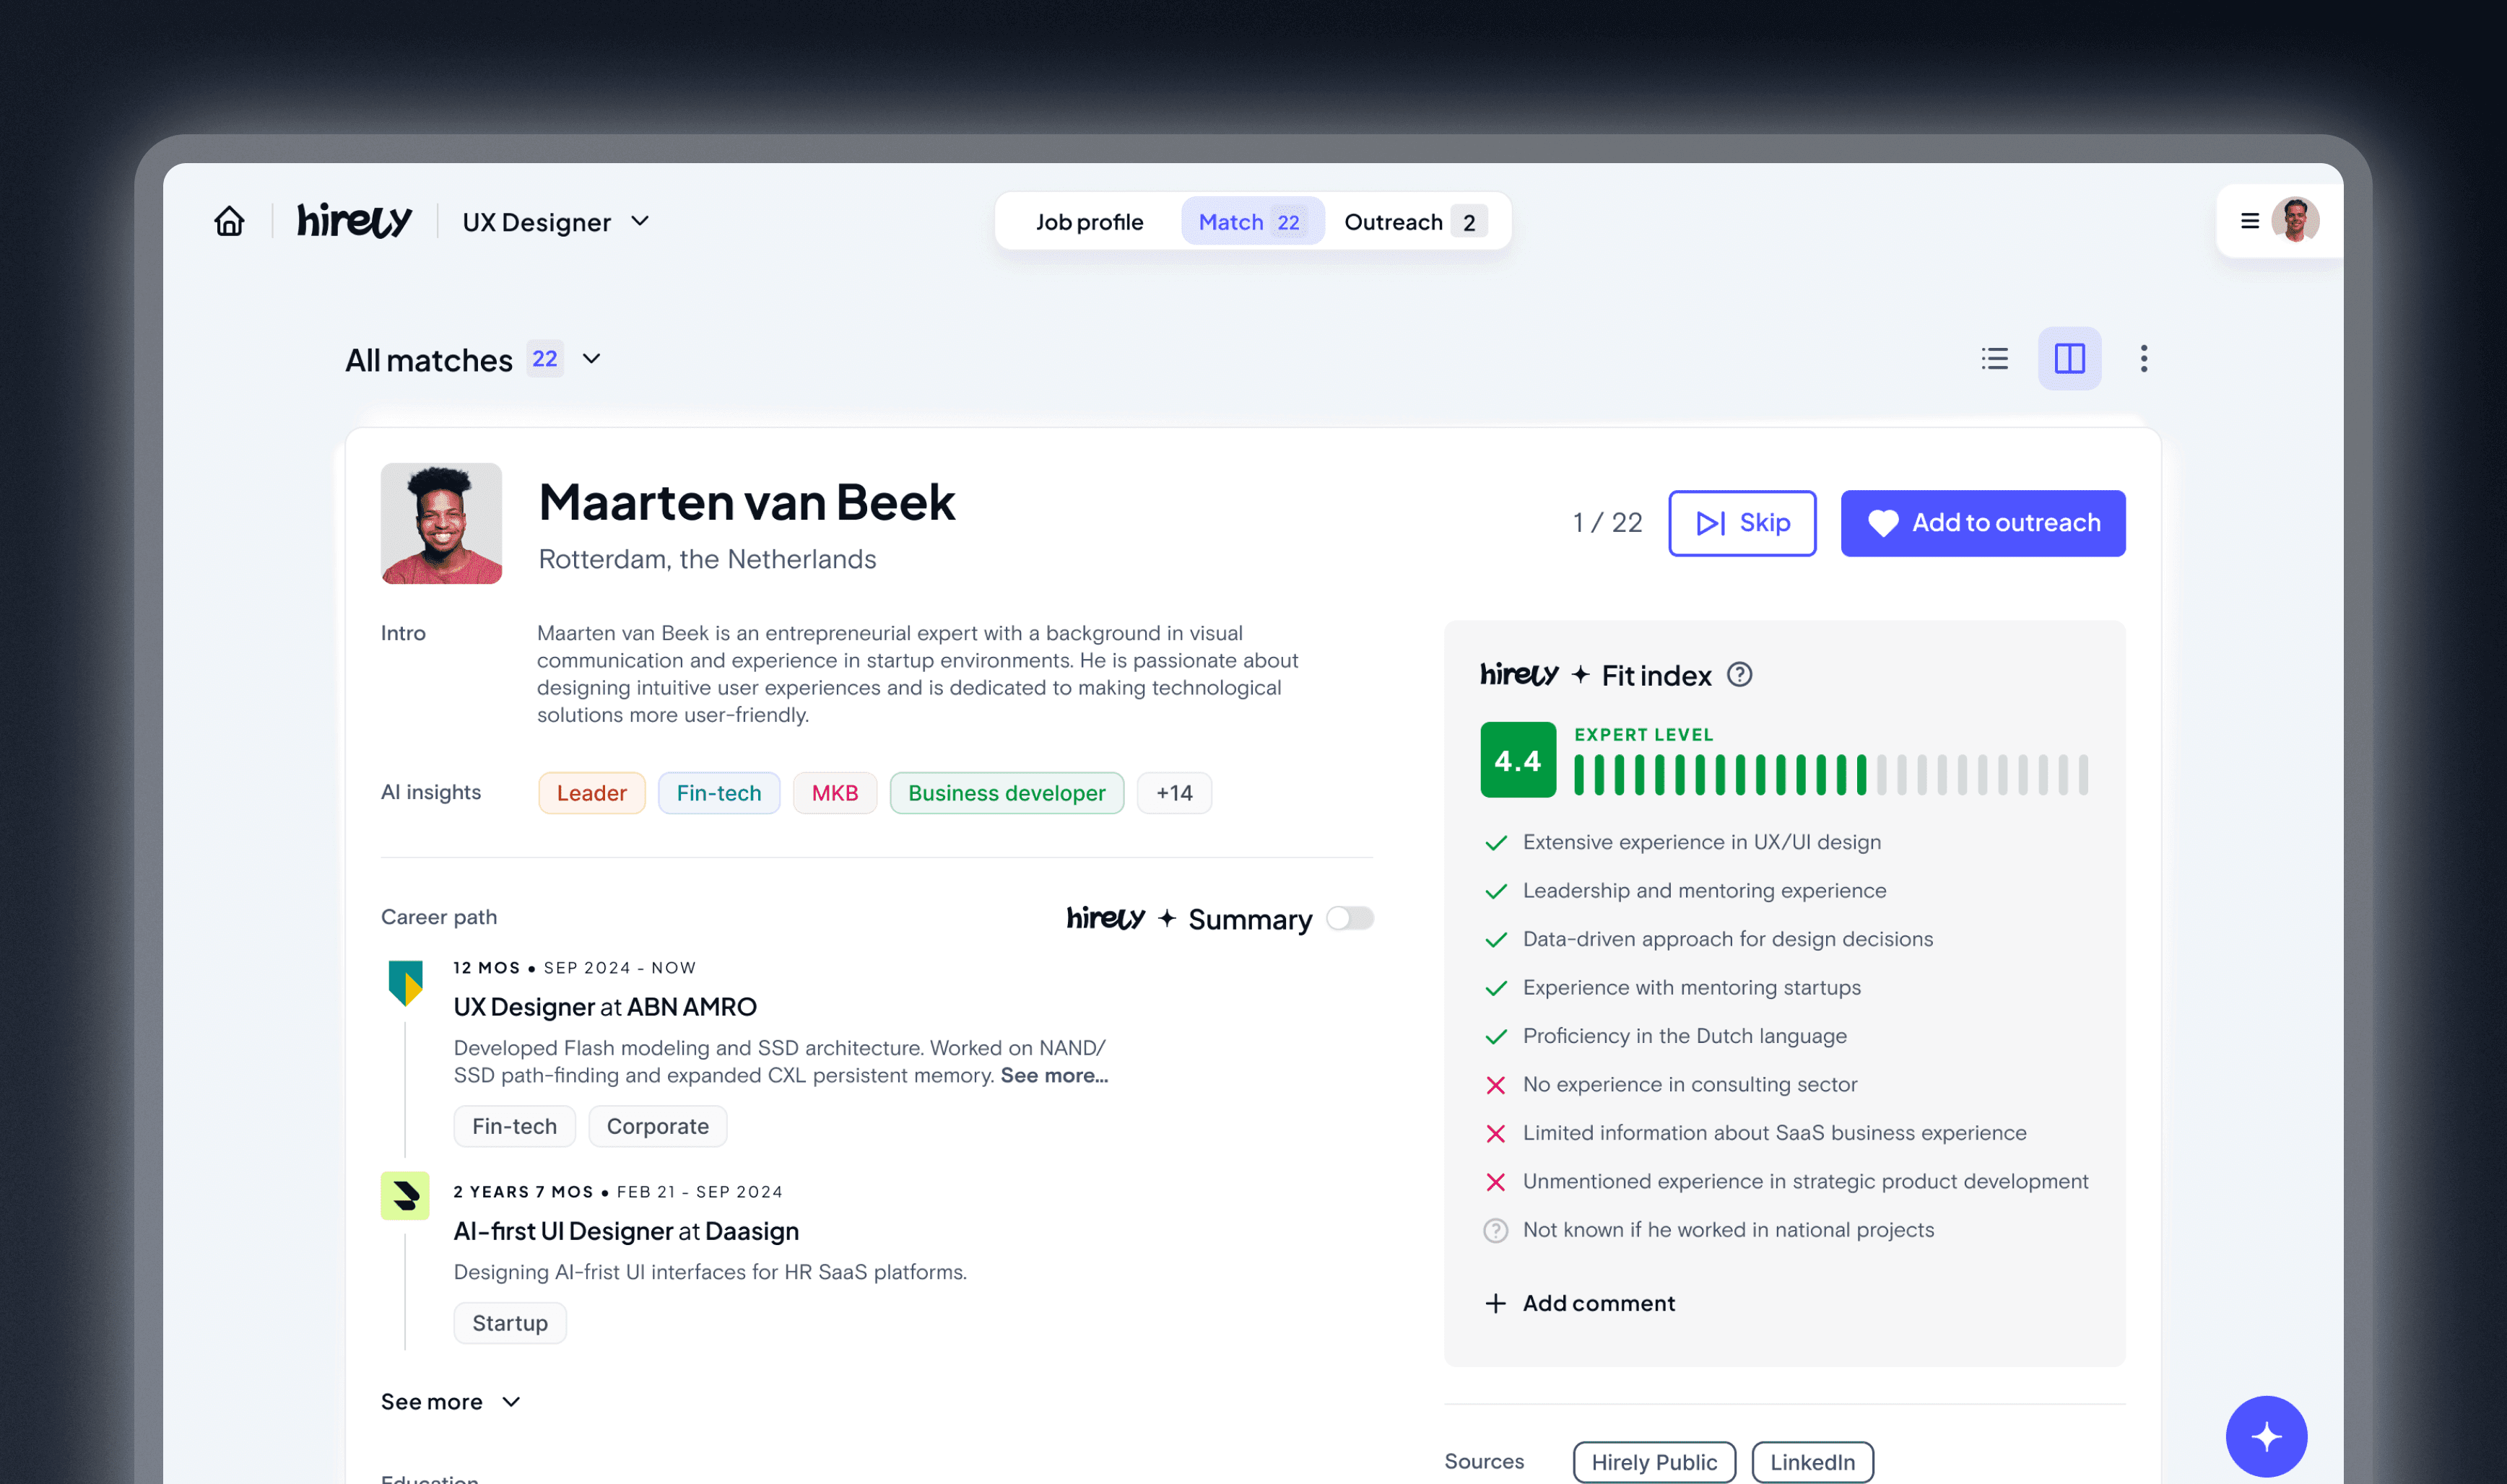Click the checkmark beside Proficiency in Dutch

(x=1495, y=1037)
